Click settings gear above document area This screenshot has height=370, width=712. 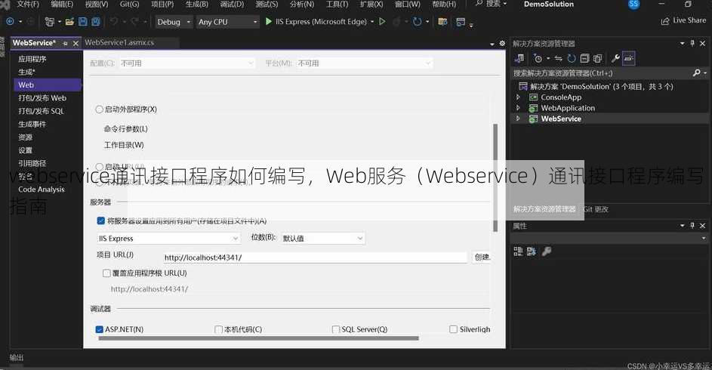pyautogui.click(x=502, y=44)
